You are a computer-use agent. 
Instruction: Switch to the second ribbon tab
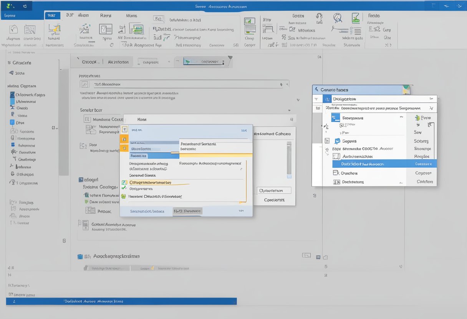point(52,16)
